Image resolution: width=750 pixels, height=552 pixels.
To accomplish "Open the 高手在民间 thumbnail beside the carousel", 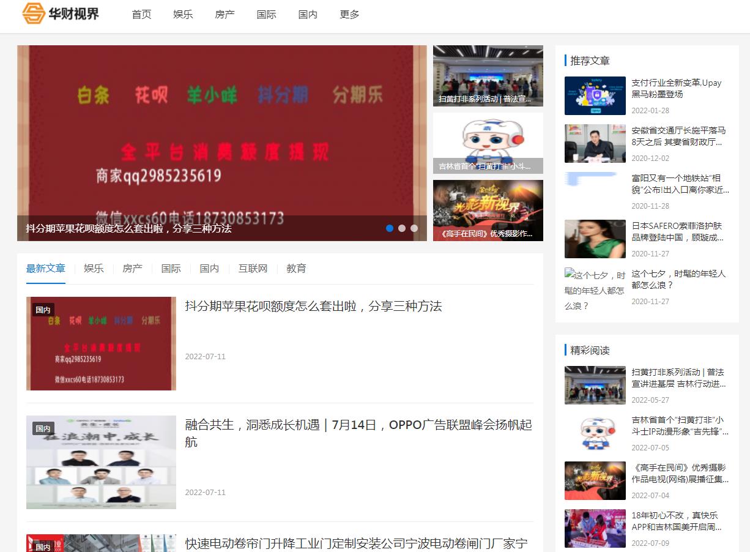I will point(488,211).
